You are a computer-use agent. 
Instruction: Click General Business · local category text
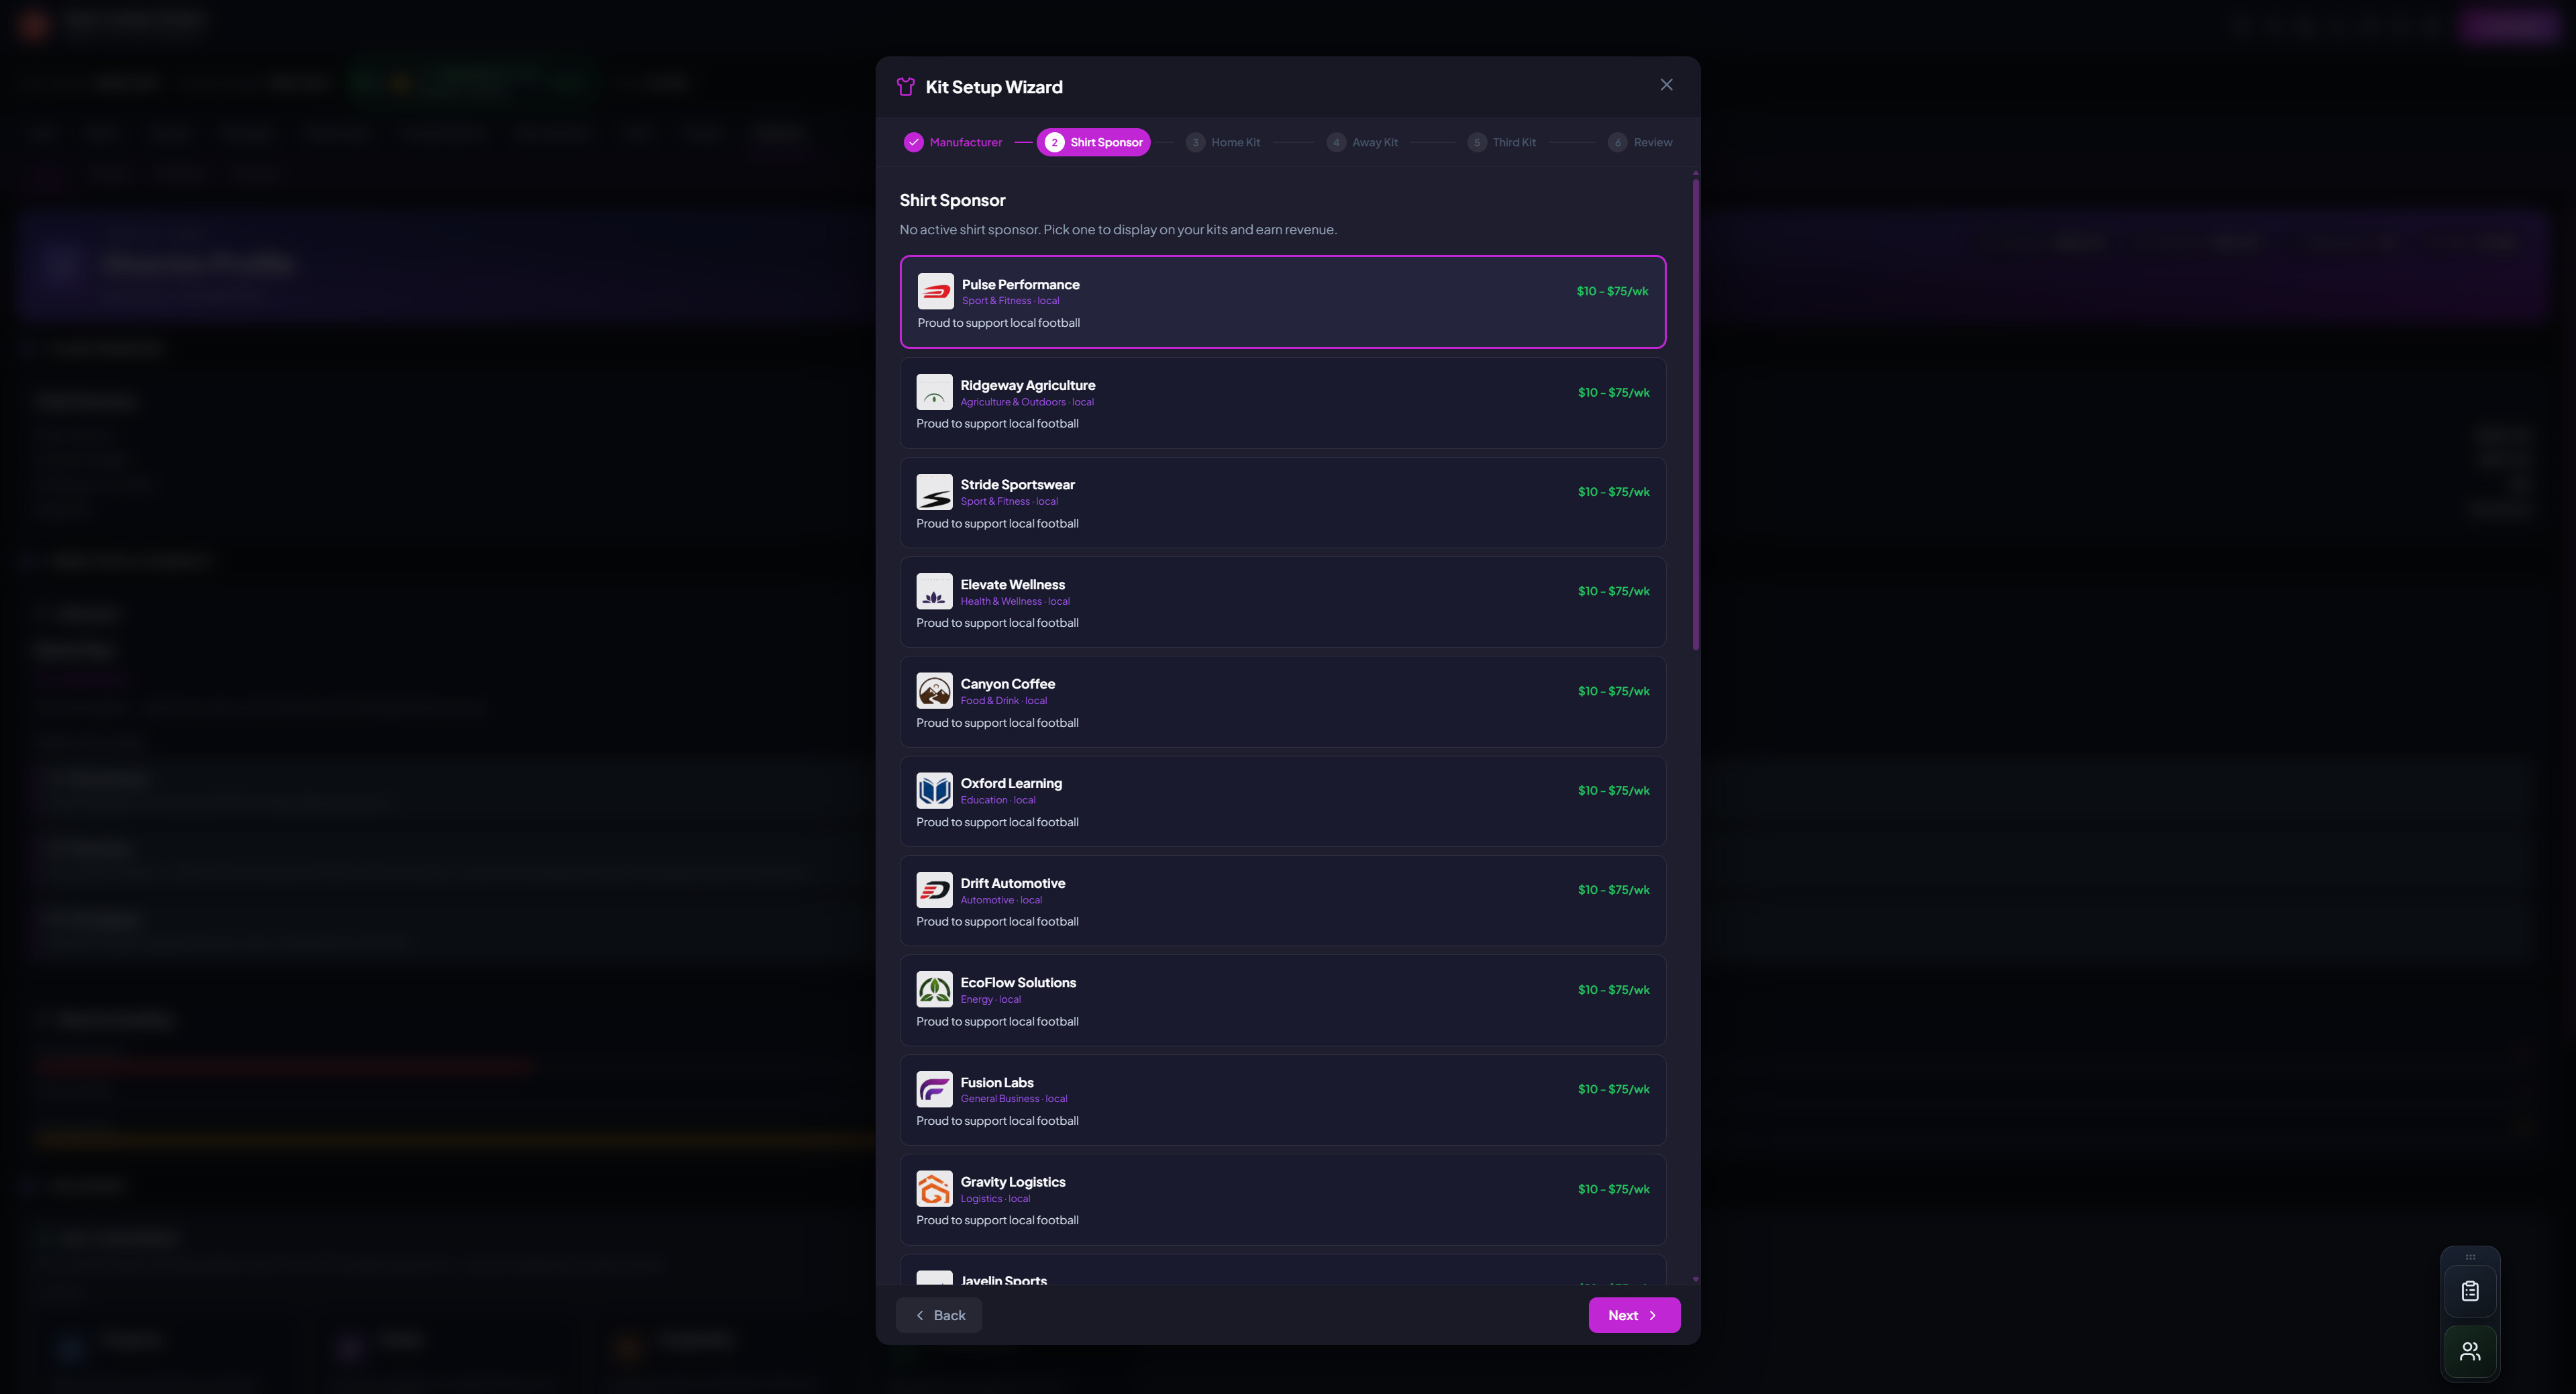(1014, 1099)
